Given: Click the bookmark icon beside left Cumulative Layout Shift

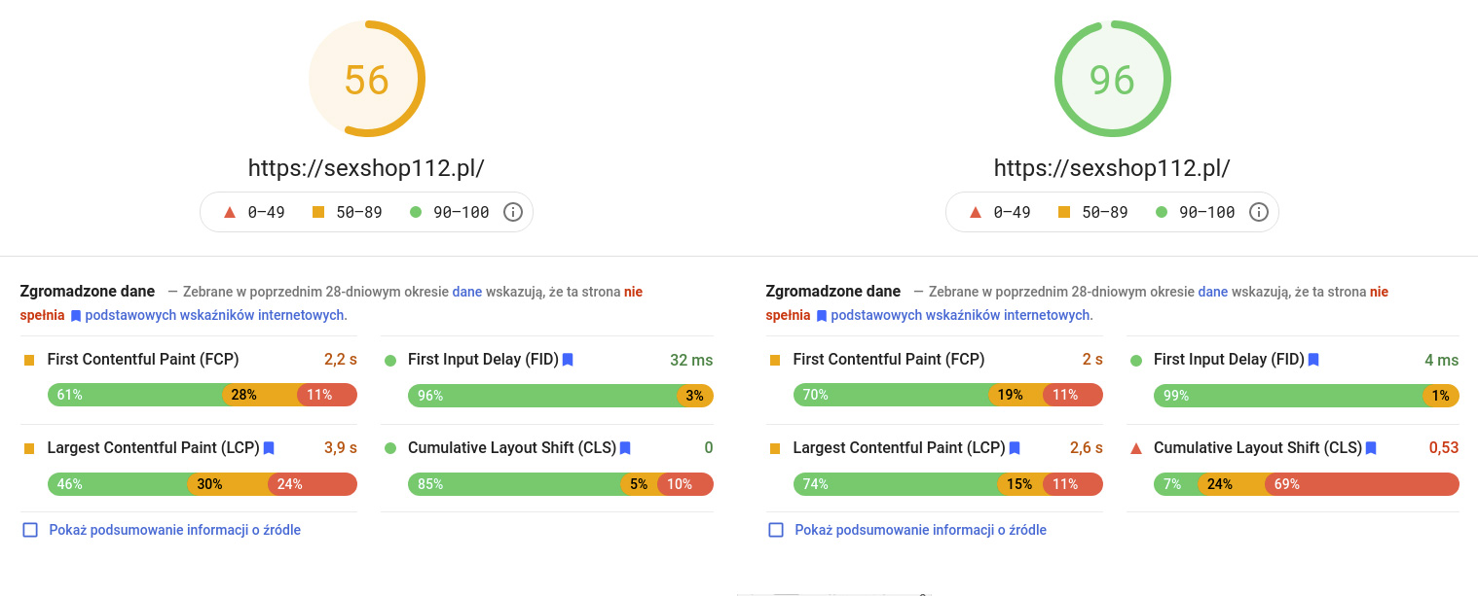Looking at the screenshot, I should click(x=624, y=448).
